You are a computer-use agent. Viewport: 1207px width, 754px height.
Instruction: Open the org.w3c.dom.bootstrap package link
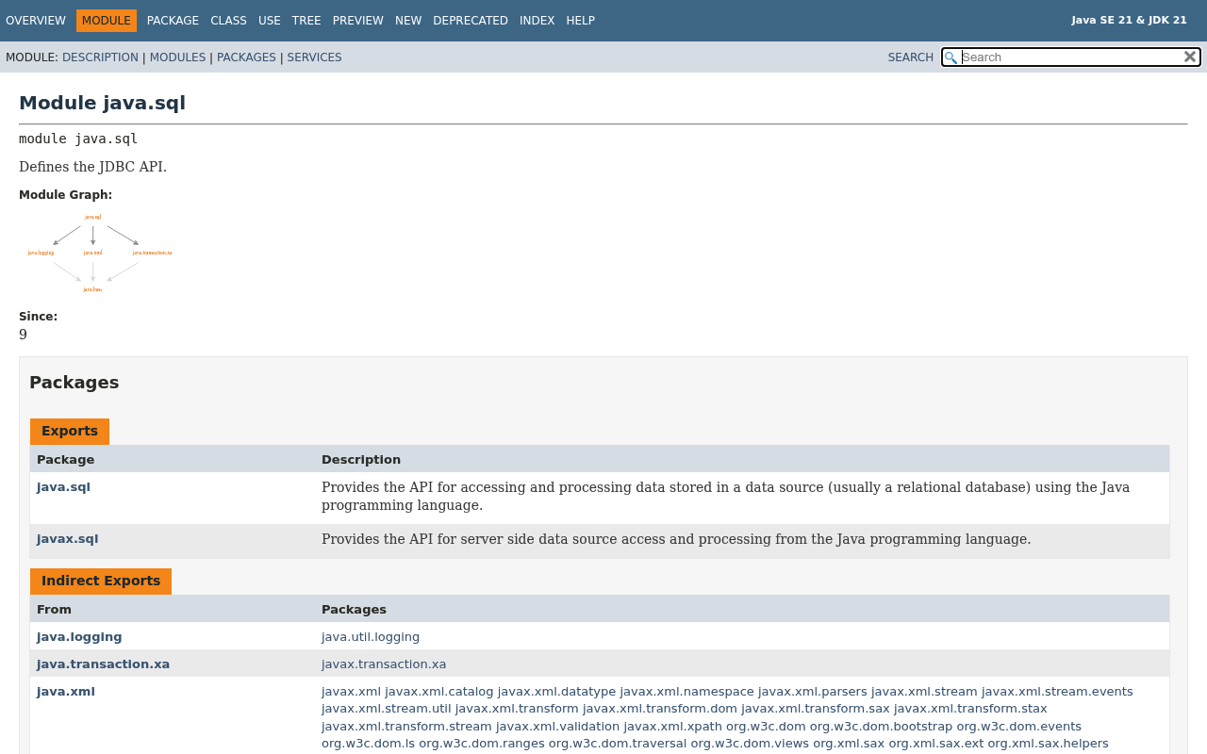[x=881, y=727]
